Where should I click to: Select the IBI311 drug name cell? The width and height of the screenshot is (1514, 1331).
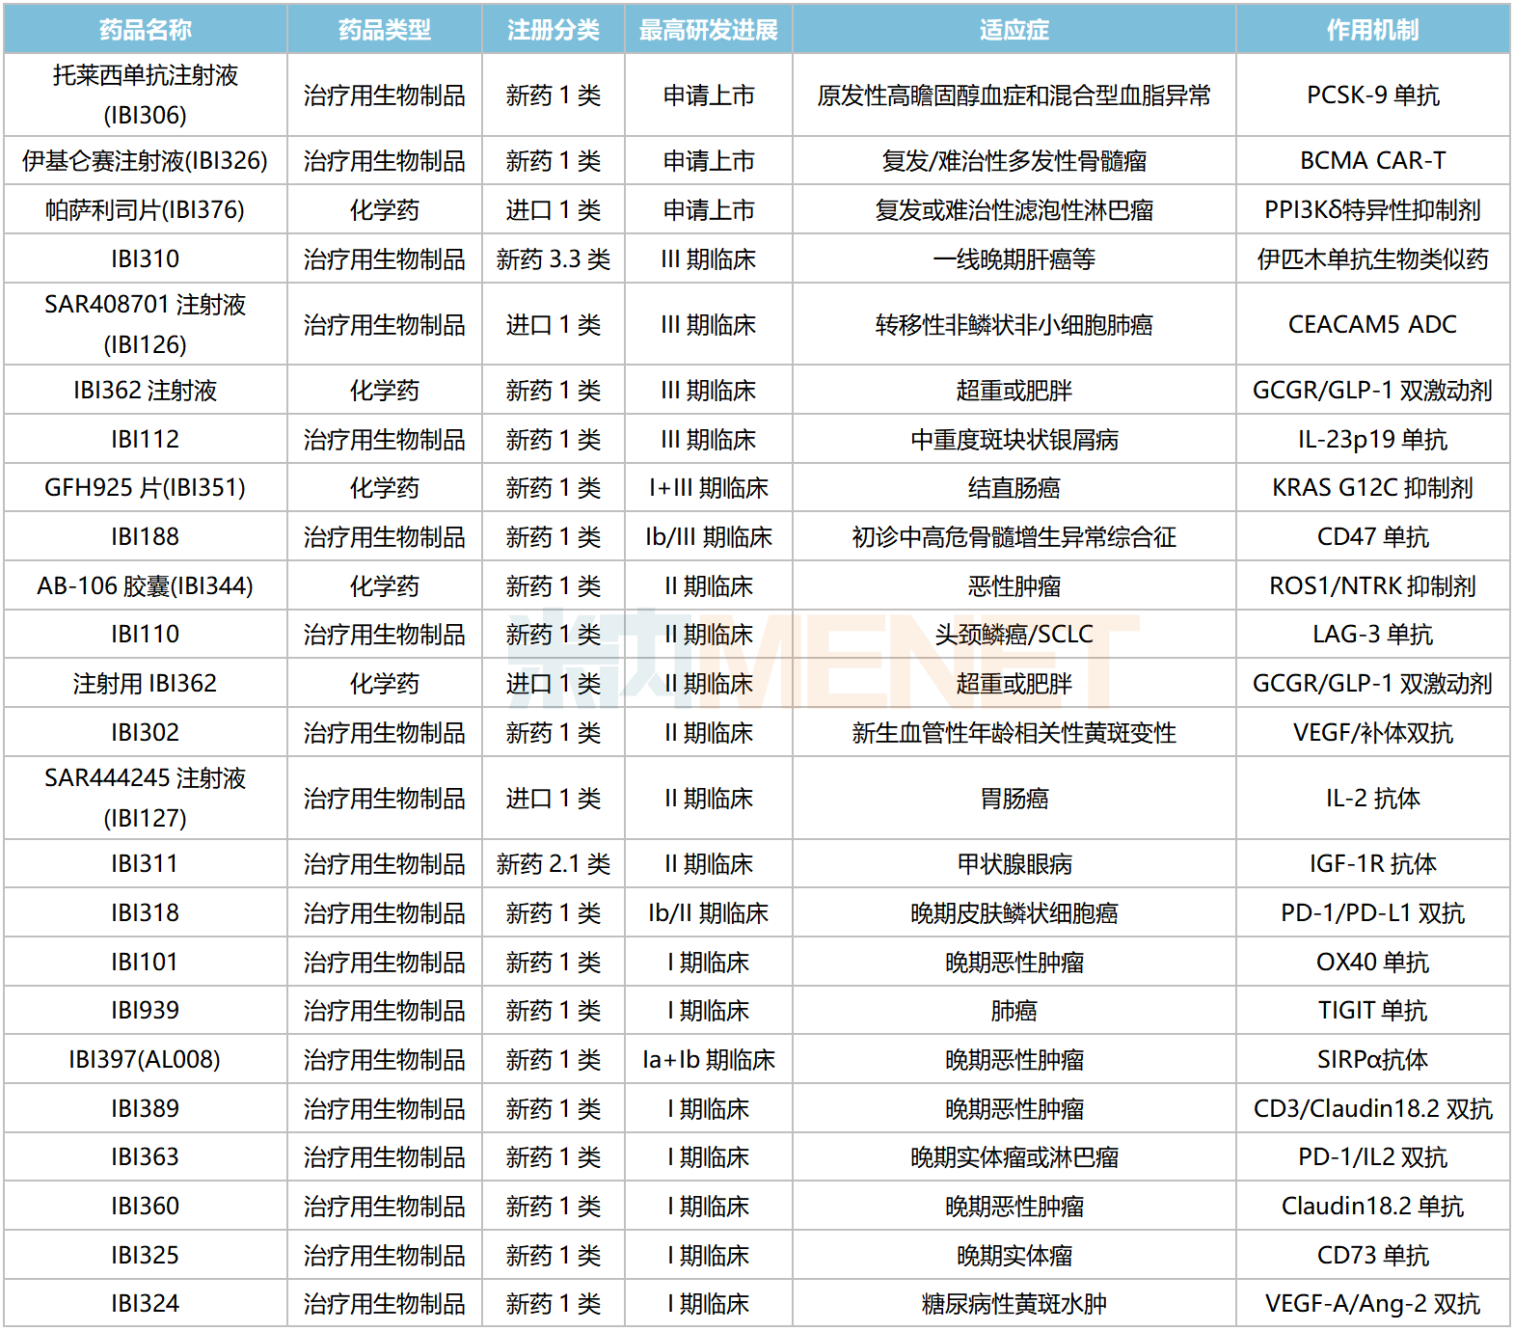click(146, 863)
